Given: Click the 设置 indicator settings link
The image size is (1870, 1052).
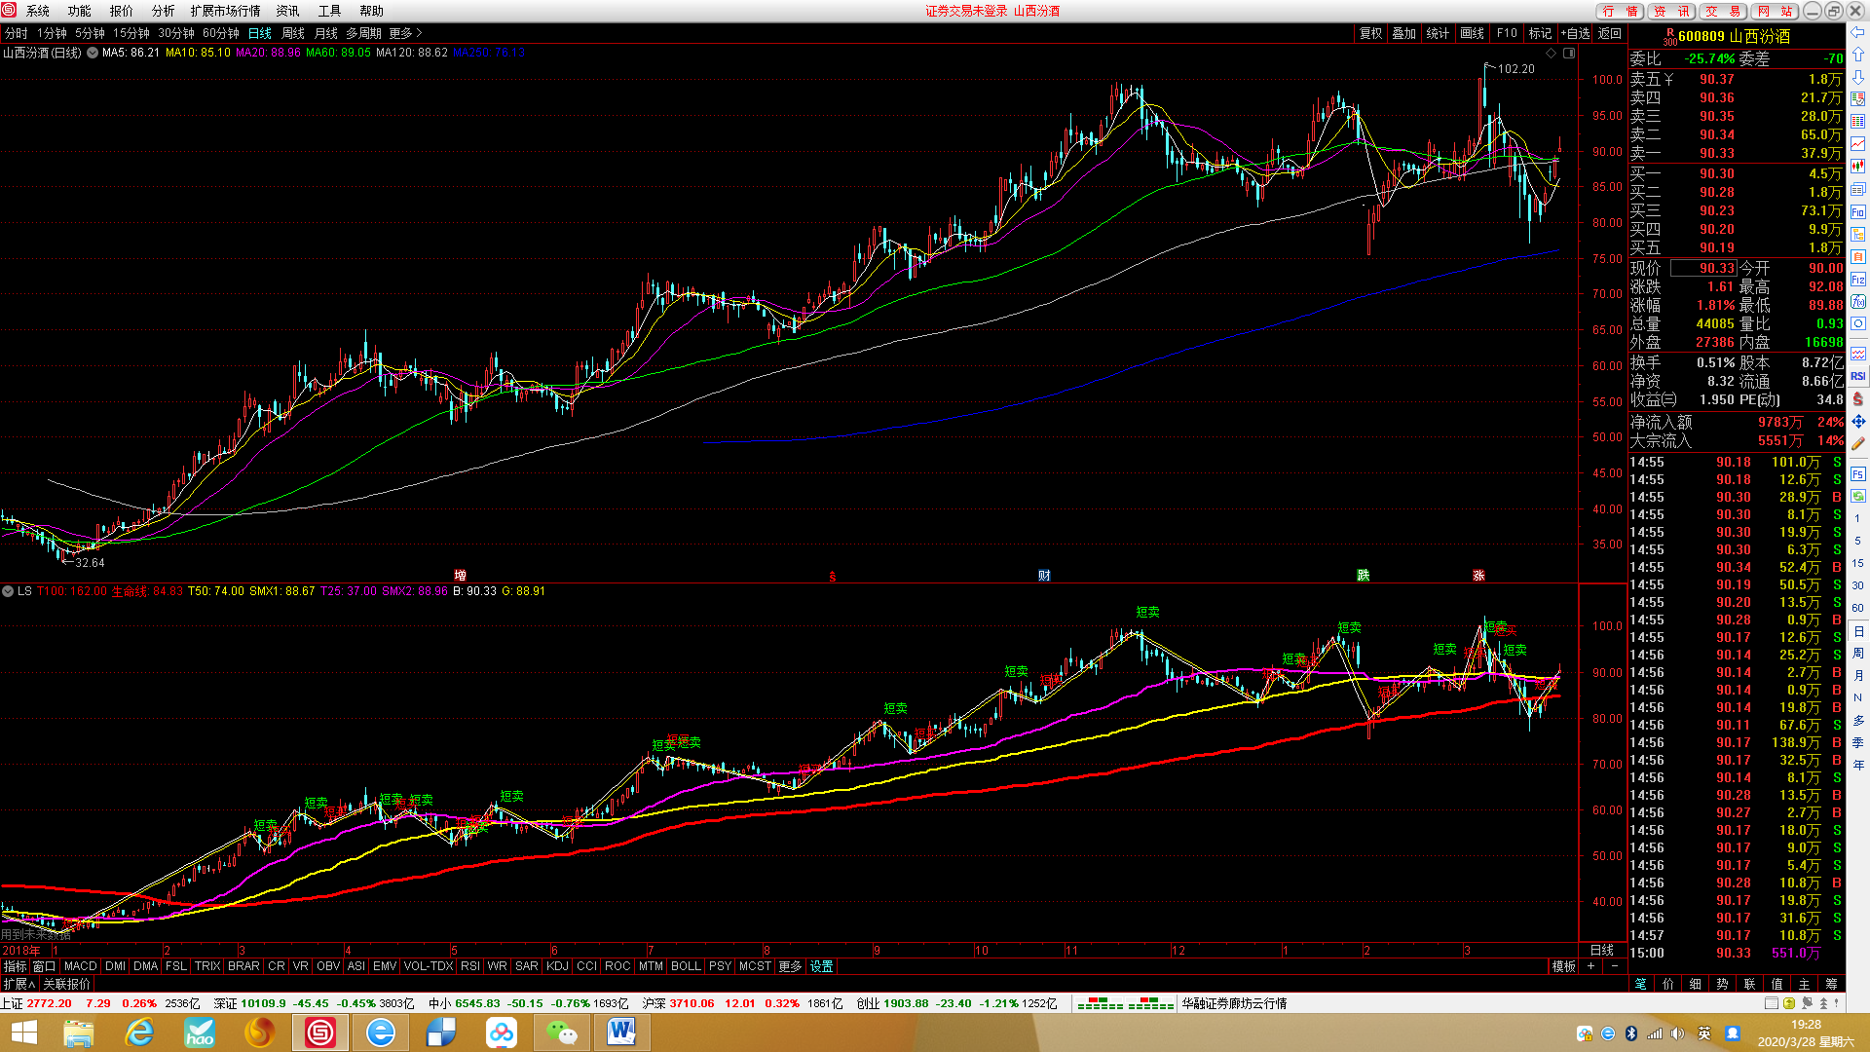Looking at the screenshot, I should [822, 966].
